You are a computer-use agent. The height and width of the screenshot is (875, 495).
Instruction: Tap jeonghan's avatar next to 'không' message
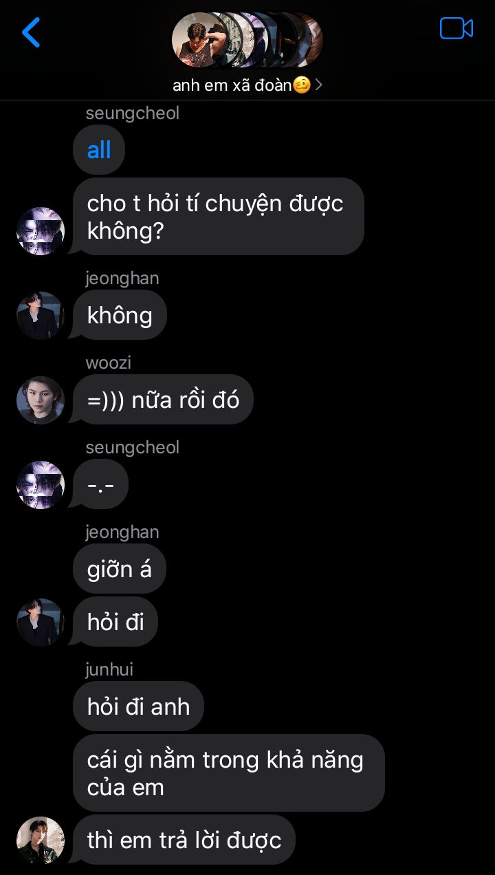point(41,316)
